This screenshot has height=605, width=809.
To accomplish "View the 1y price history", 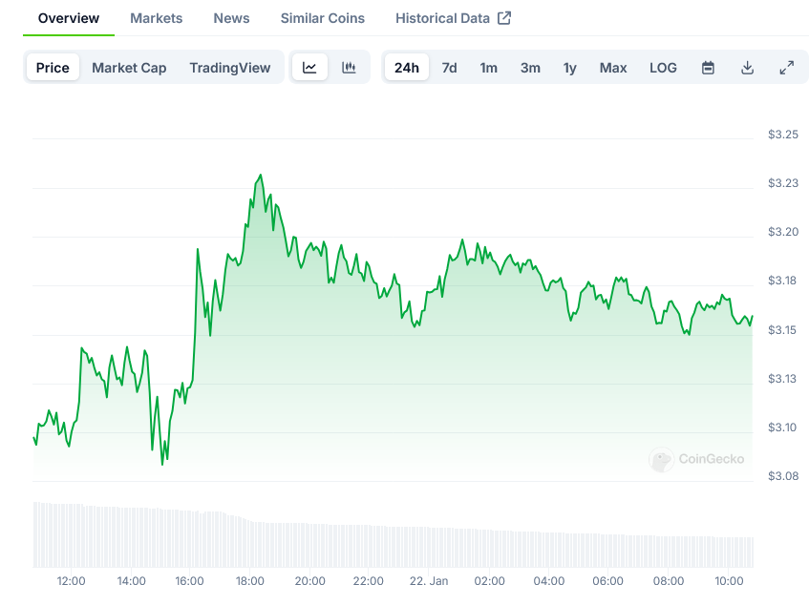I will click(x=570, y=67).
